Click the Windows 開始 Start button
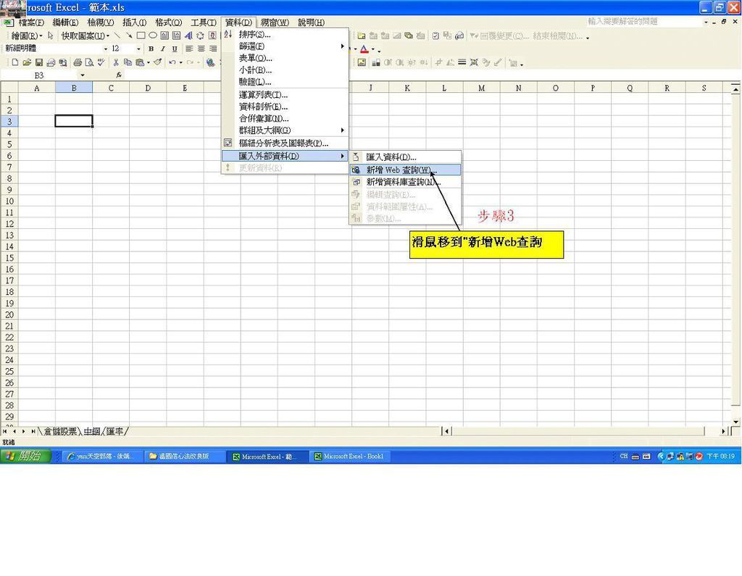 tap(25, 456)
